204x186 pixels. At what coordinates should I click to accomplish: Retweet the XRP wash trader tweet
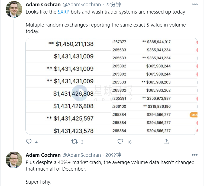coord(75,142)
